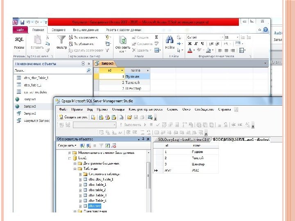Open the Сервис menu in Management Studio
The height and width of the screenshot is (221, 295).
(172, 109)
